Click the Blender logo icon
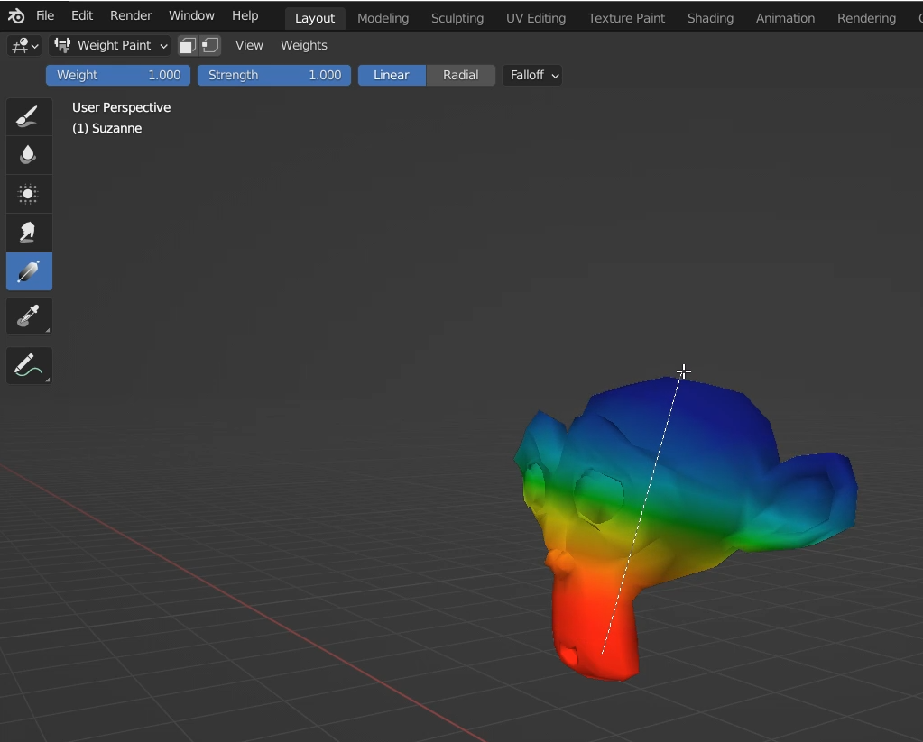Screen dimensions: 923x742 [16, 16]
